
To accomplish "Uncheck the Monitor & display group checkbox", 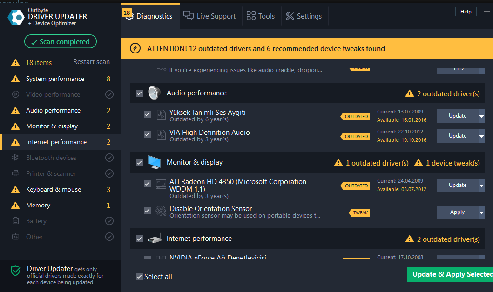I will [139, 163].
